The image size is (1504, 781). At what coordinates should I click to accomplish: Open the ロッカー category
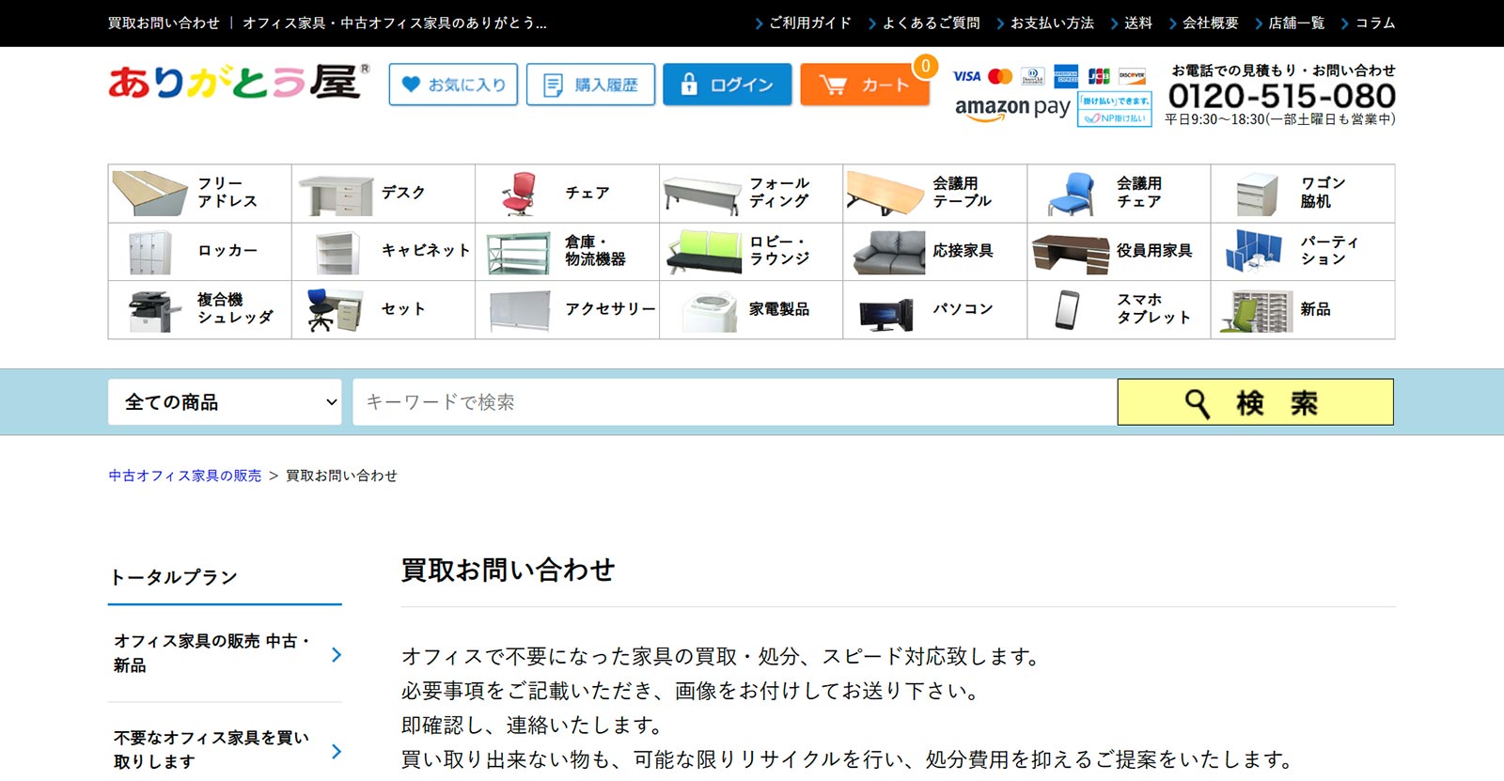coord(200,251)
